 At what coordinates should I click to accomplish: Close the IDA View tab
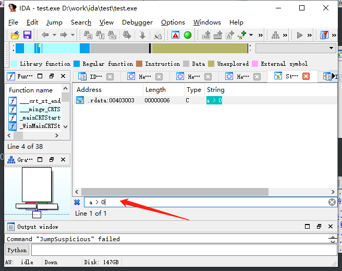tap(110, 77)
